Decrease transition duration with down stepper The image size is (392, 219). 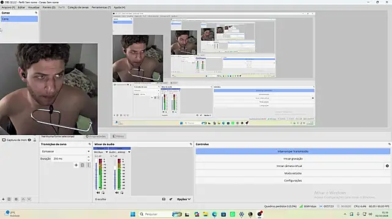tap(89, 160)
